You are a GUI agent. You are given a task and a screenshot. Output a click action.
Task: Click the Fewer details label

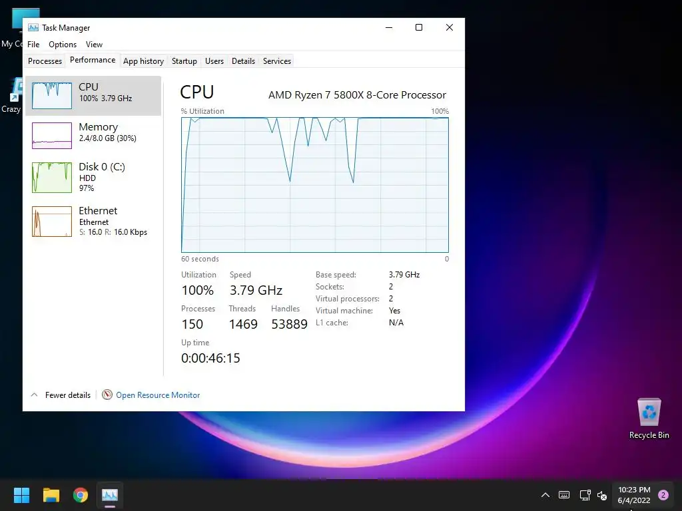pos(68,395)
